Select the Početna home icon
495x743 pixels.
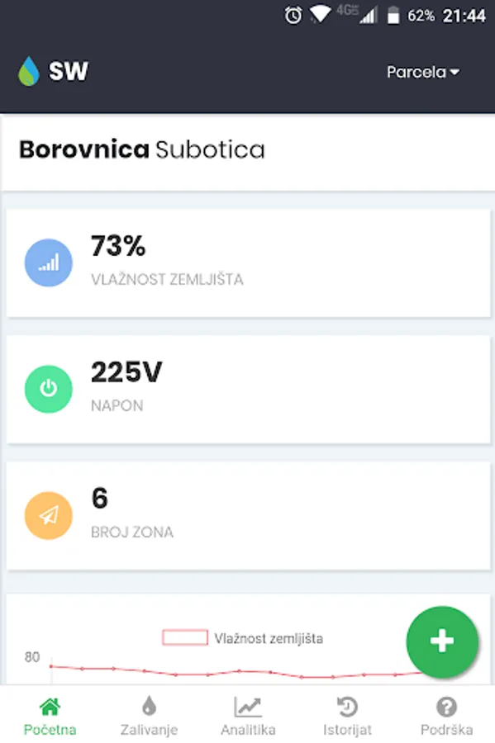pos(49,708)
